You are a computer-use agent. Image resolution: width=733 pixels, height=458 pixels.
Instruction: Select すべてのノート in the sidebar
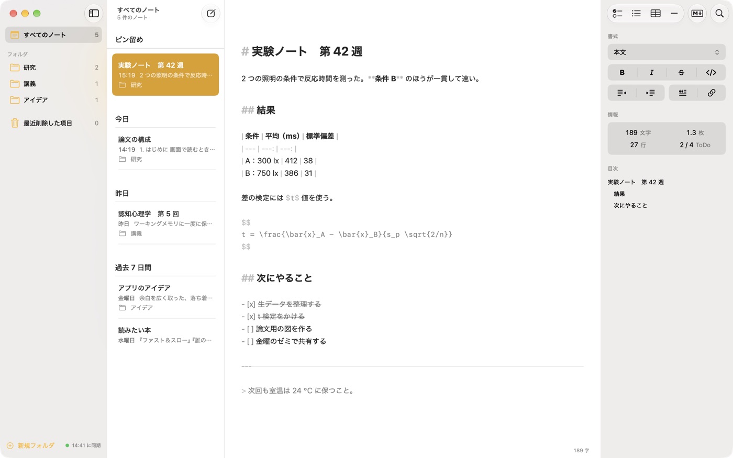click(53, 35)
